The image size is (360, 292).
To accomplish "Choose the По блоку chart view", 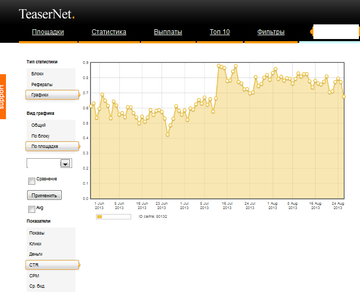I will coord(41,136).
